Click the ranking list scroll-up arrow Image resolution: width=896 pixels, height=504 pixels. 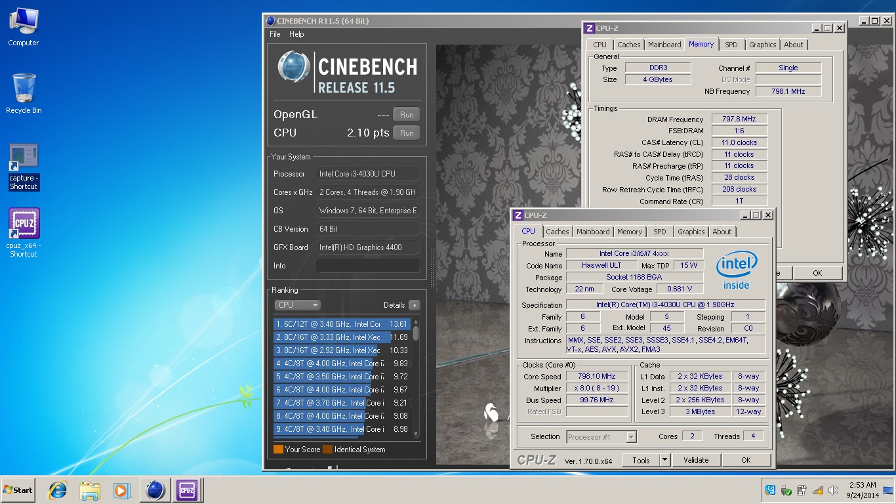pos(415,323)
